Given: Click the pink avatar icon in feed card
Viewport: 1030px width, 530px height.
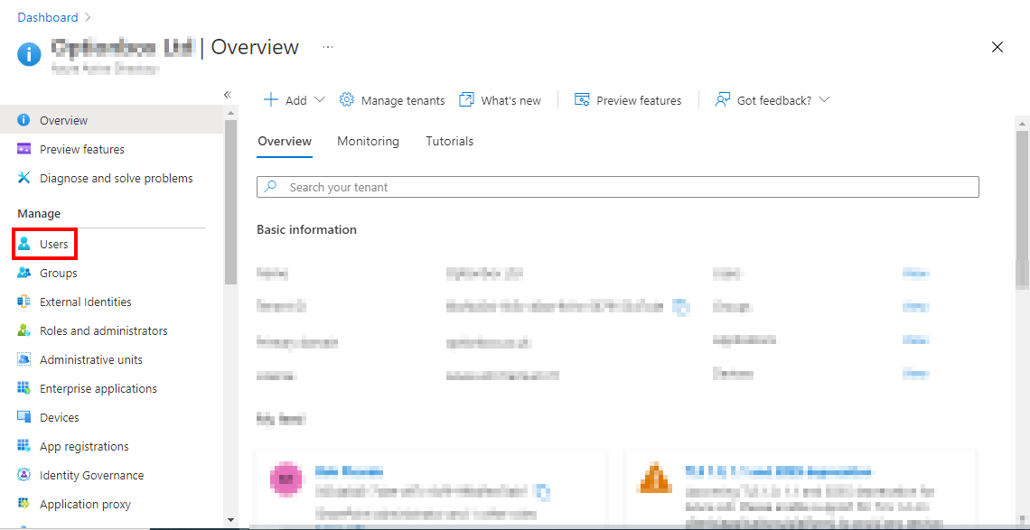Looking at the screenshot, I should pyautogui.click(x=286, y=479).
